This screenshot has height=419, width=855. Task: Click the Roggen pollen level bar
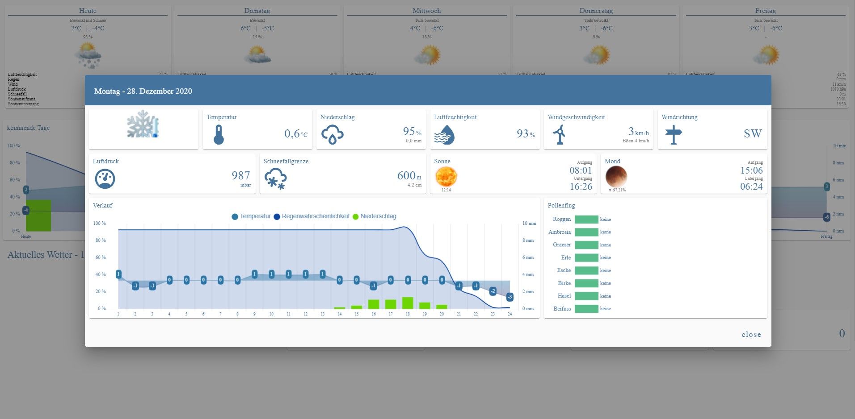coord(586,220)
